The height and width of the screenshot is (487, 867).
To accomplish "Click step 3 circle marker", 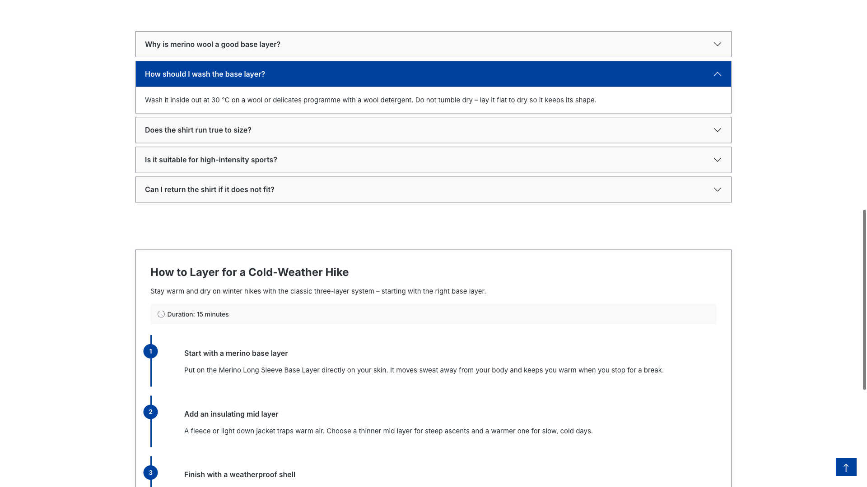I will (x=150, y=473).
